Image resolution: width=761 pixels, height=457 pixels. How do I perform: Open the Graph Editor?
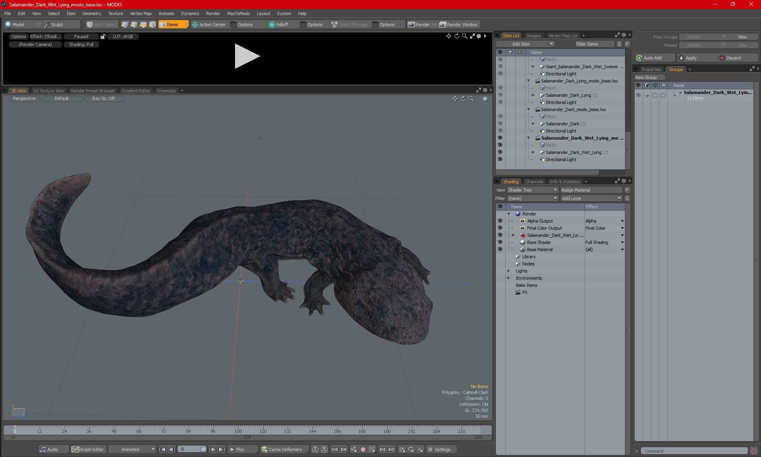pyautogui.click(x=88, y=449)
